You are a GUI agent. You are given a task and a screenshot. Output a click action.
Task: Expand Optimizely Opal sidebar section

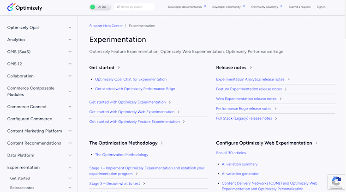click(x=70, y=28)
